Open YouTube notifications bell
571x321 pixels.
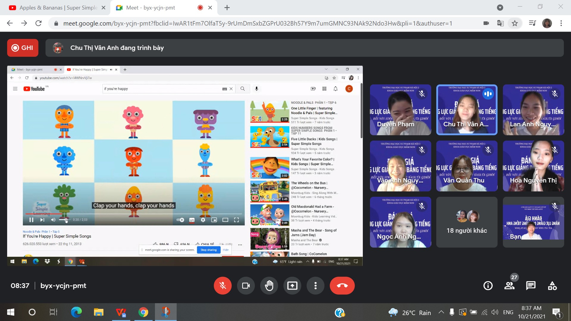[335, 89]
